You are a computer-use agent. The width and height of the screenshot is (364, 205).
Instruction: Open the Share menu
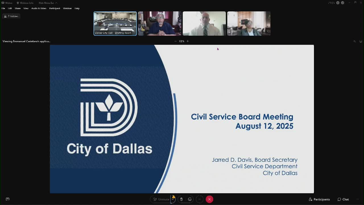pos(18,8)
